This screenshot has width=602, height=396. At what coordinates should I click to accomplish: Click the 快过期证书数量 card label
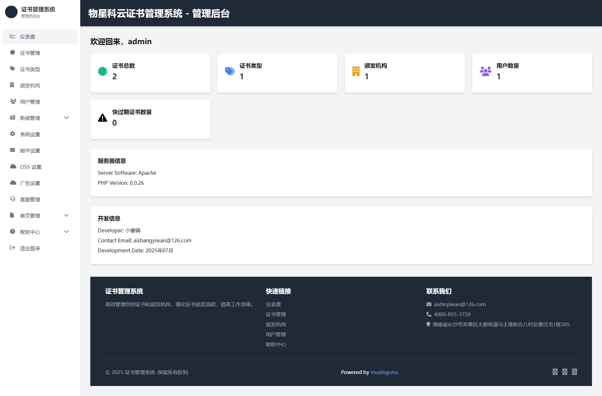132,112
